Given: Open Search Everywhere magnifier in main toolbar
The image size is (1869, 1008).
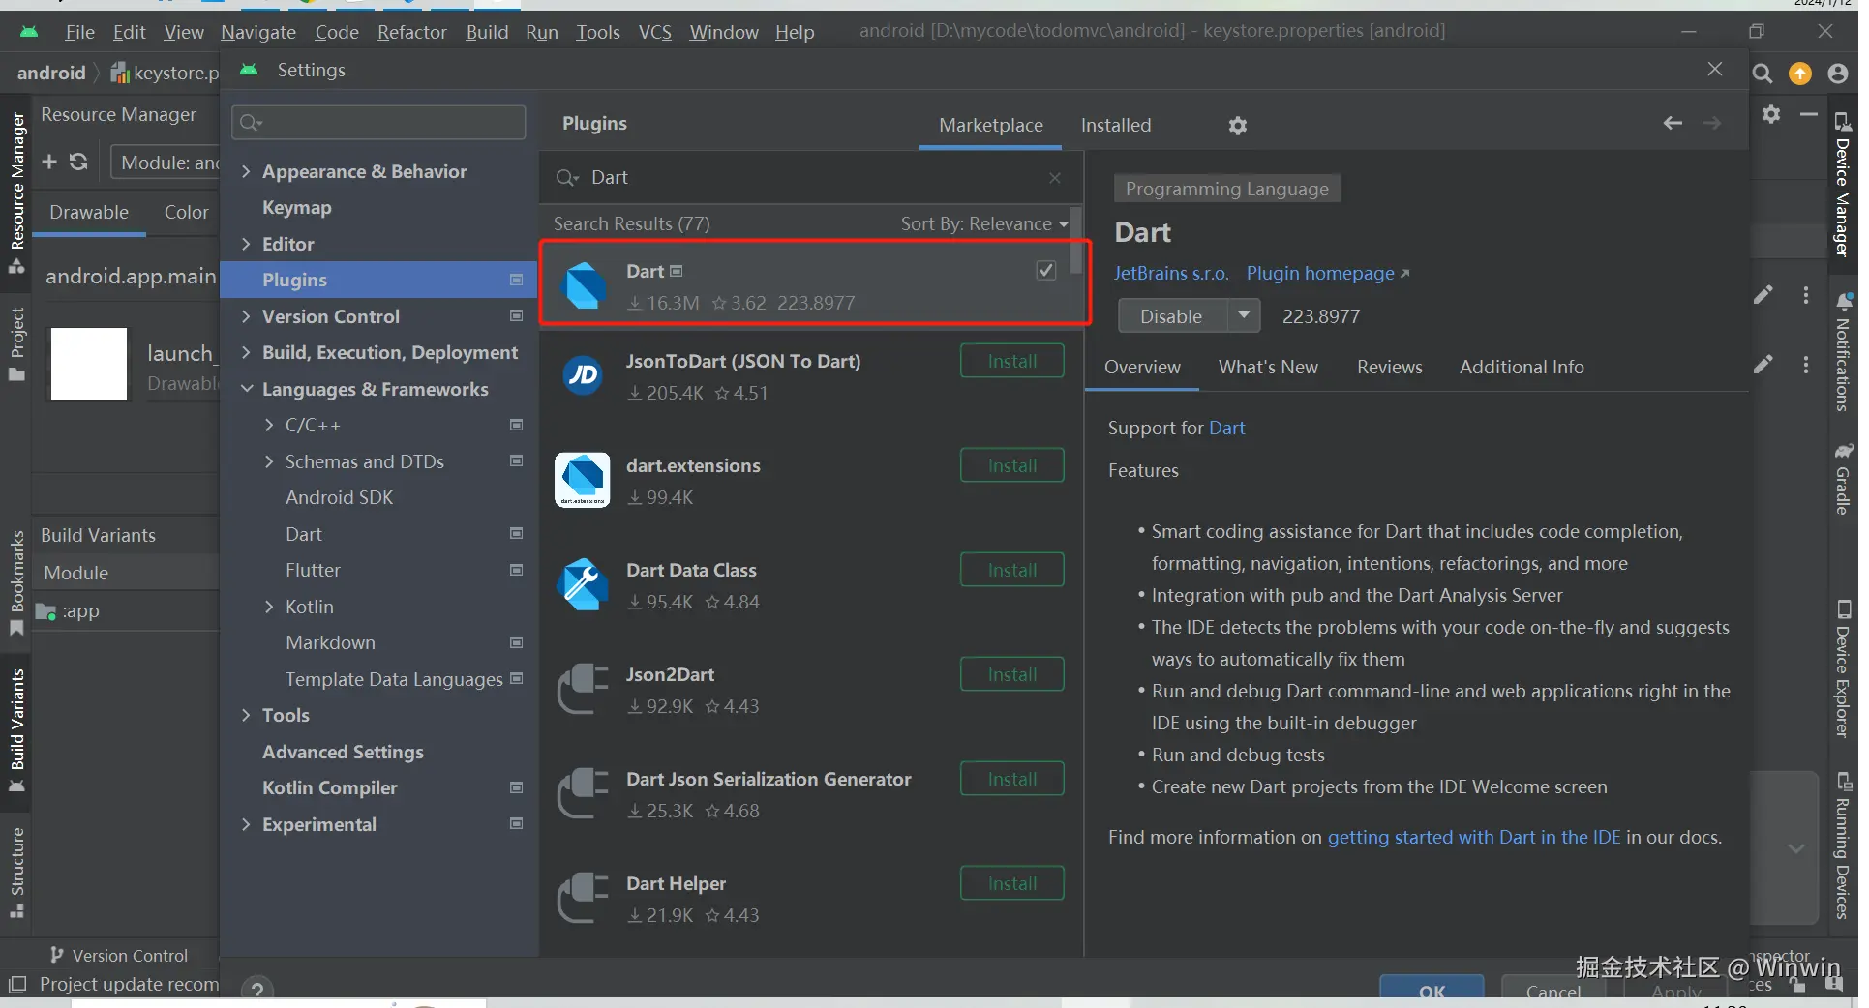Looking at the screenshot, I should point(1763,74).
